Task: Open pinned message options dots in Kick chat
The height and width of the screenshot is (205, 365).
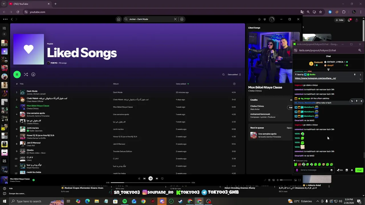Action: point(360,75)
